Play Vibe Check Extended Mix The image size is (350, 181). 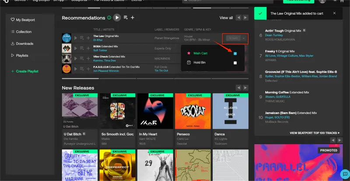coord(76,58)
